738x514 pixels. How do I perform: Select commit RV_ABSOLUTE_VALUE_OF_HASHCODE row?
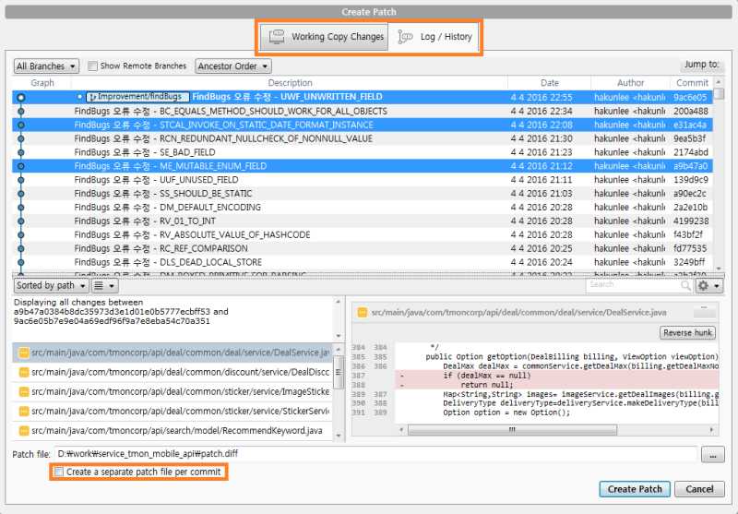tap(362, 234)
